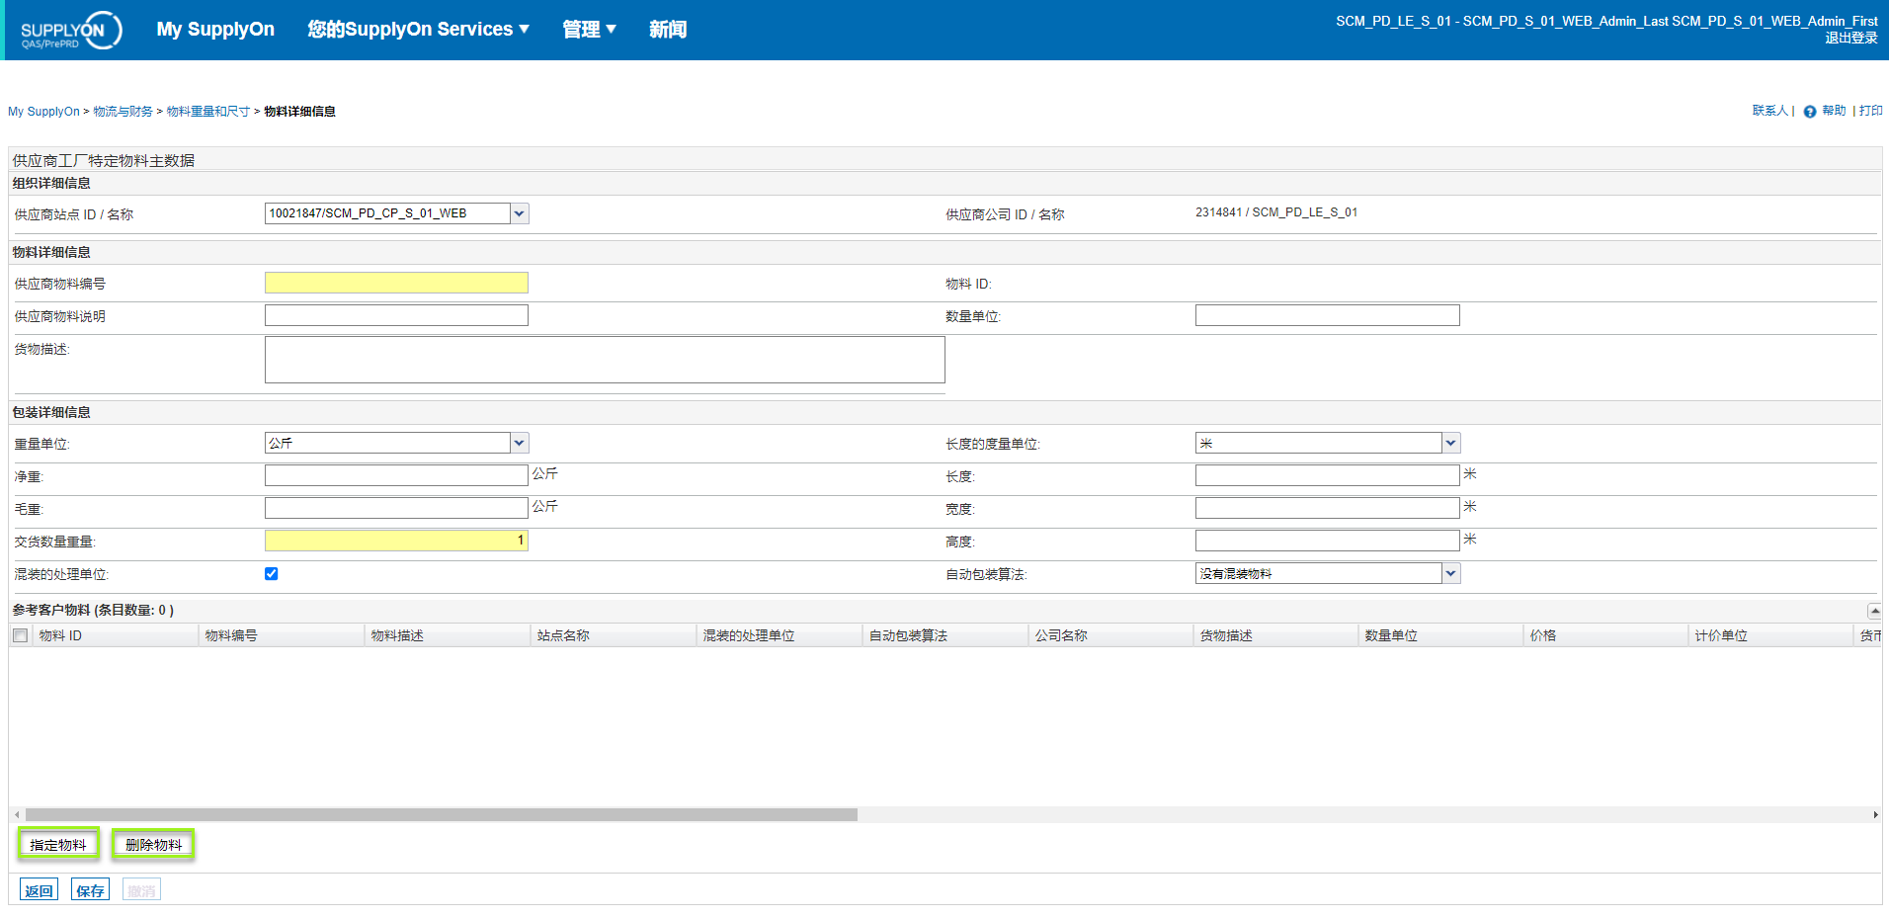Focus the 毛重 input field
1889x919 pixels.
(x=396, y=508)
